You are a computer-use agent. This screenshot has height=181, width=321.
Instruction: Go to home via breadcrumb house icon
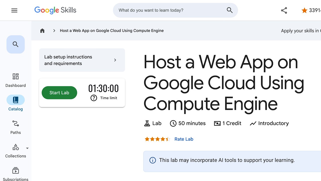pyautogui.click(x=42, y=31)
